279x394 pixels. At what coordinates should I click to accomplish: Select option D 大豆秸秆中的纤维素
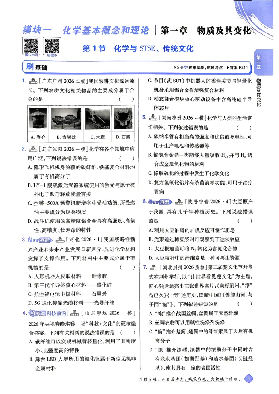[x=194, y=258]
